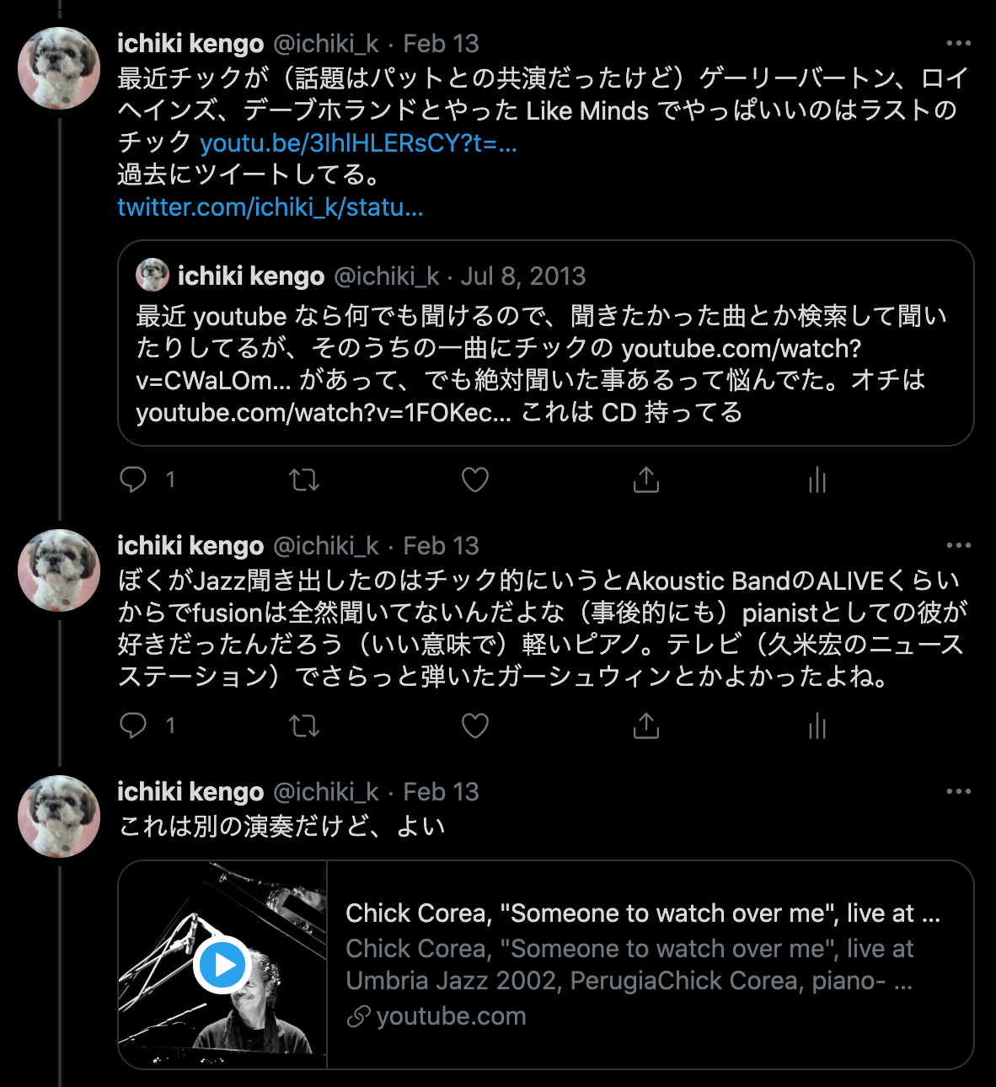Retweet the Akoustic Band ALIVE tweet
Screen dimensions: 996x1087
pos(304,726)
